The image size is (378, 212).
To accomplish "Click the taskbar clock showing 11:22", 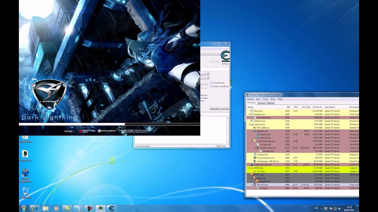I will tap(350, 208).
